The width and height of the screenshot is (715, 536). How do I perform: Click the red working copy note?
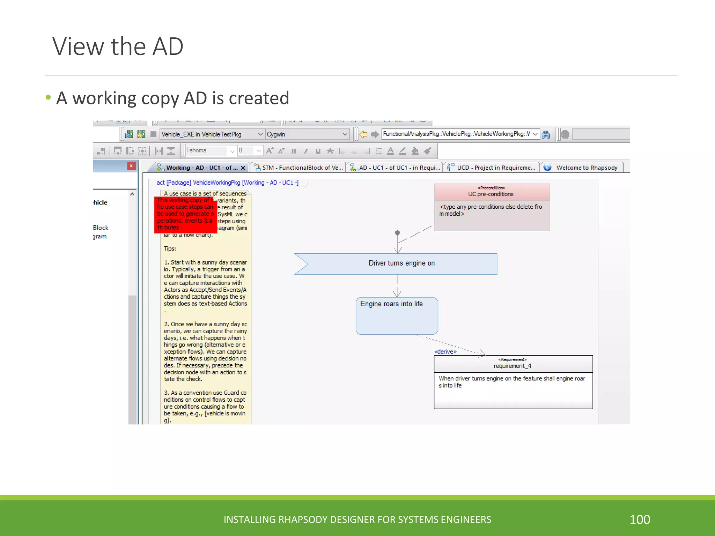pos(185,215)
